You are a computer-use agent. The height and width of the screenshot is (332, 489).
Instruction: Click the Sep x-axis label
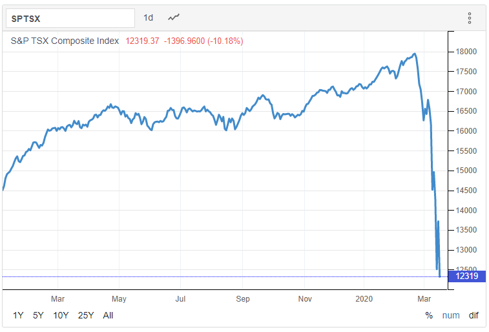click(x=243, y=299)
